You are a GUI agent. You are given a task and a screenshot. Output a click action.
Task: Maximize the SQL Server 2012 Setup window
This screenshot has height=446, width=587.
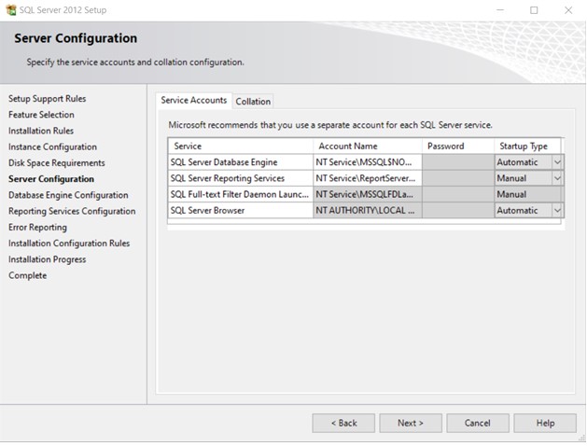point(534,10)
